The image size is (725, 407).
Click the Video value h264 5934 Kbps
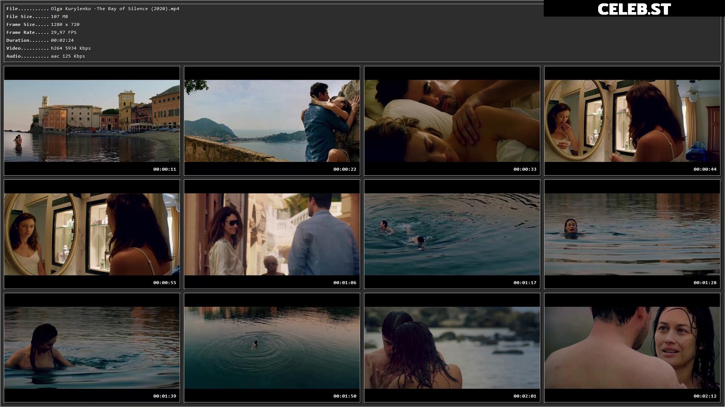[71, 48]
